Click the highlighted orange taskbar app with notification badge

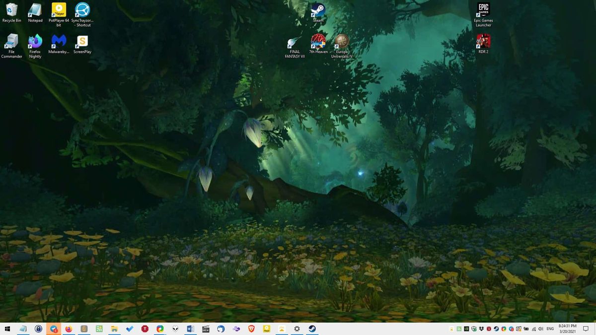point(54,329)
